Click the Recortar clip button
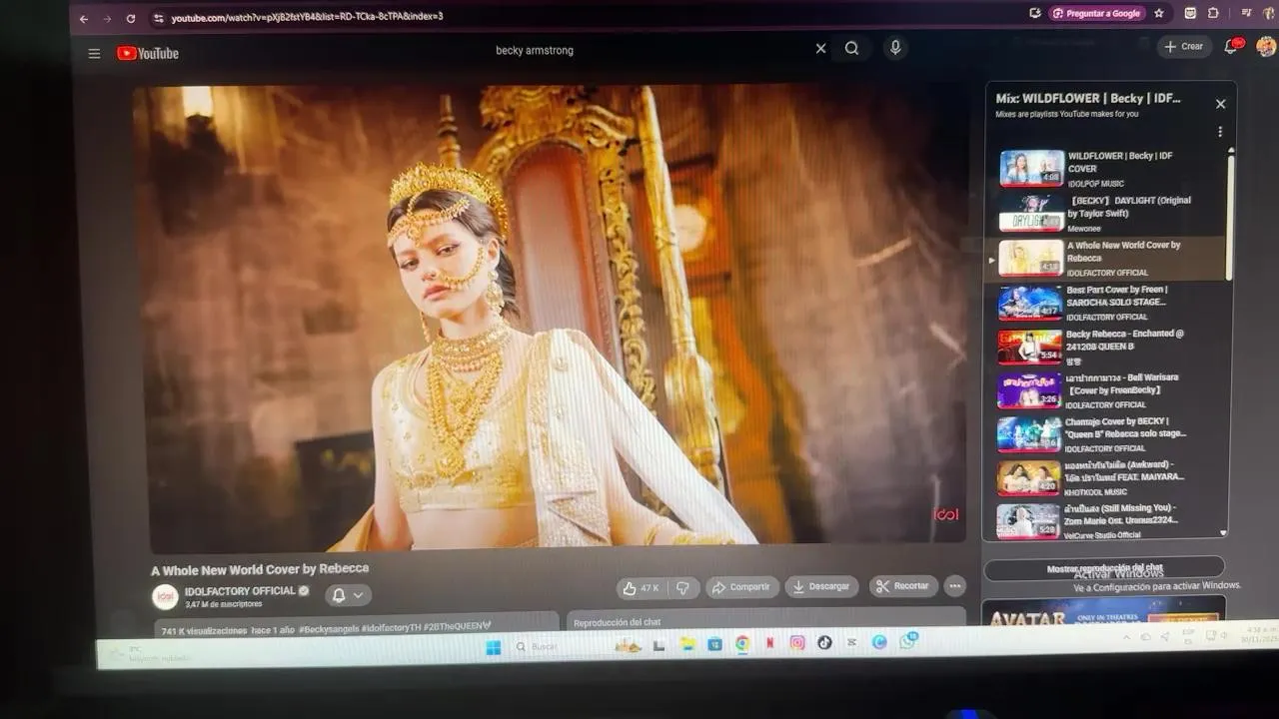The height and width of the screenshot is (719, 1279). point(903,586)
